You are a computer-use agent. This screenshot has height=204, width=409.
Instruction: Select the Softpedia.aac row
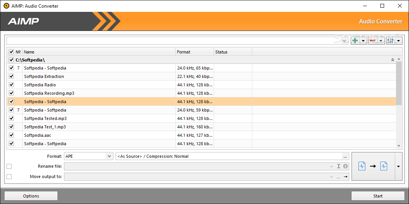point(201,135)
